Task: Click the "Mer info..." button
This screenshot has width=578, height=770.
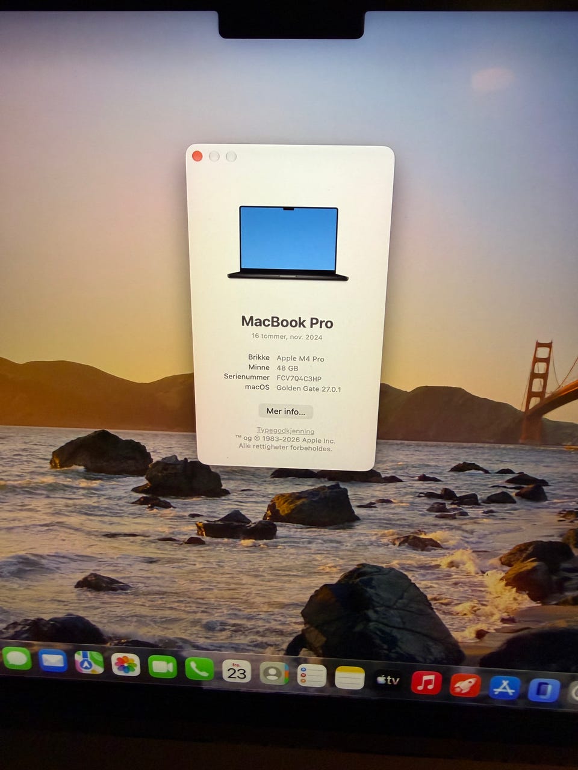Action: (286, 411)
